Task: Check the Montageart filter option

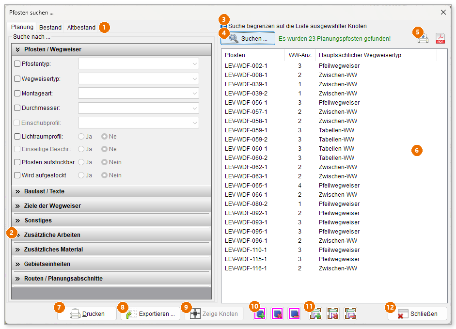Action: pos(17,94)
